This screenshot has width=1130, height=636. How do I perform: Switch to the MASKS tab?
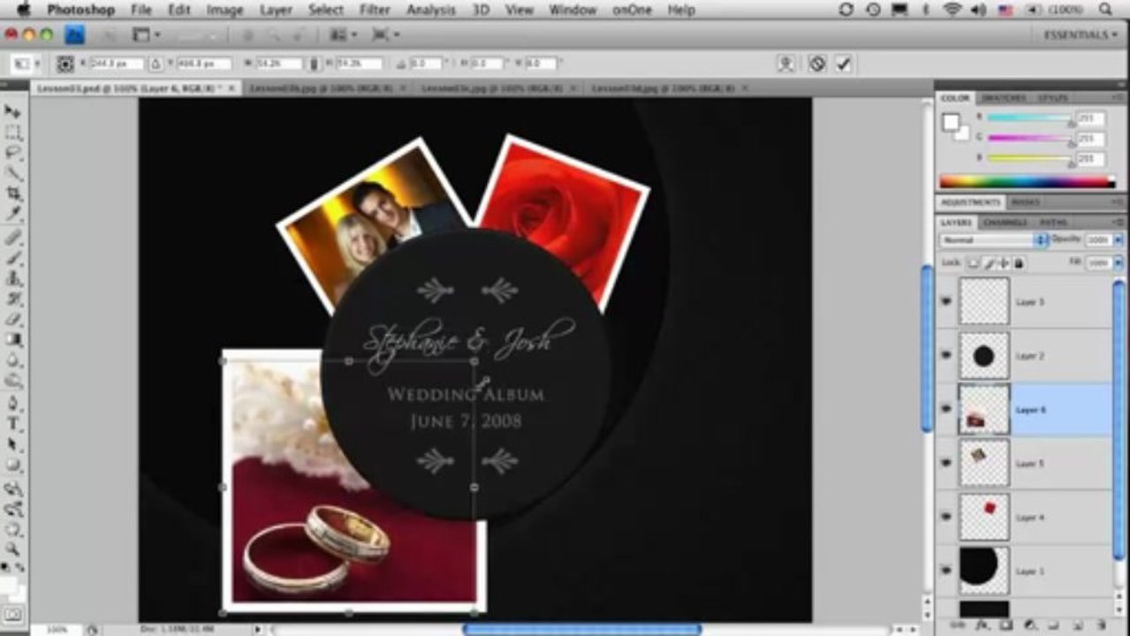(x=1025, y=202)
